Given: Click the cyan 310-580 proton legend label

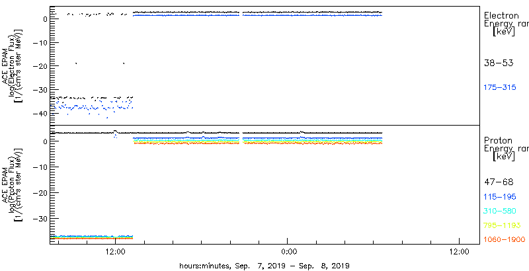Looking at the screenshot, I should pyautogui.click(x=500, y=212).
